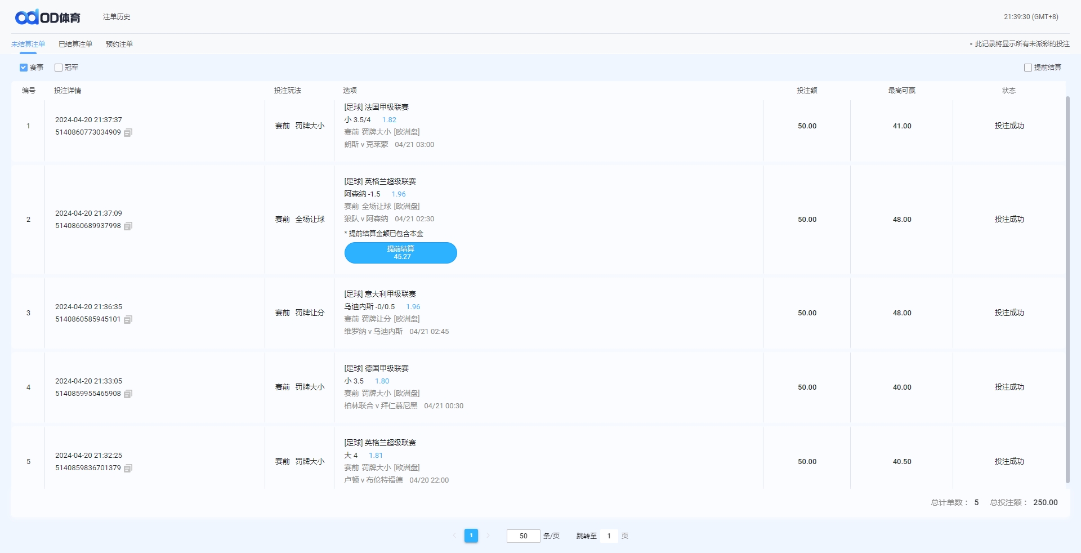Click page number 1 button

[x=471, y=536]
